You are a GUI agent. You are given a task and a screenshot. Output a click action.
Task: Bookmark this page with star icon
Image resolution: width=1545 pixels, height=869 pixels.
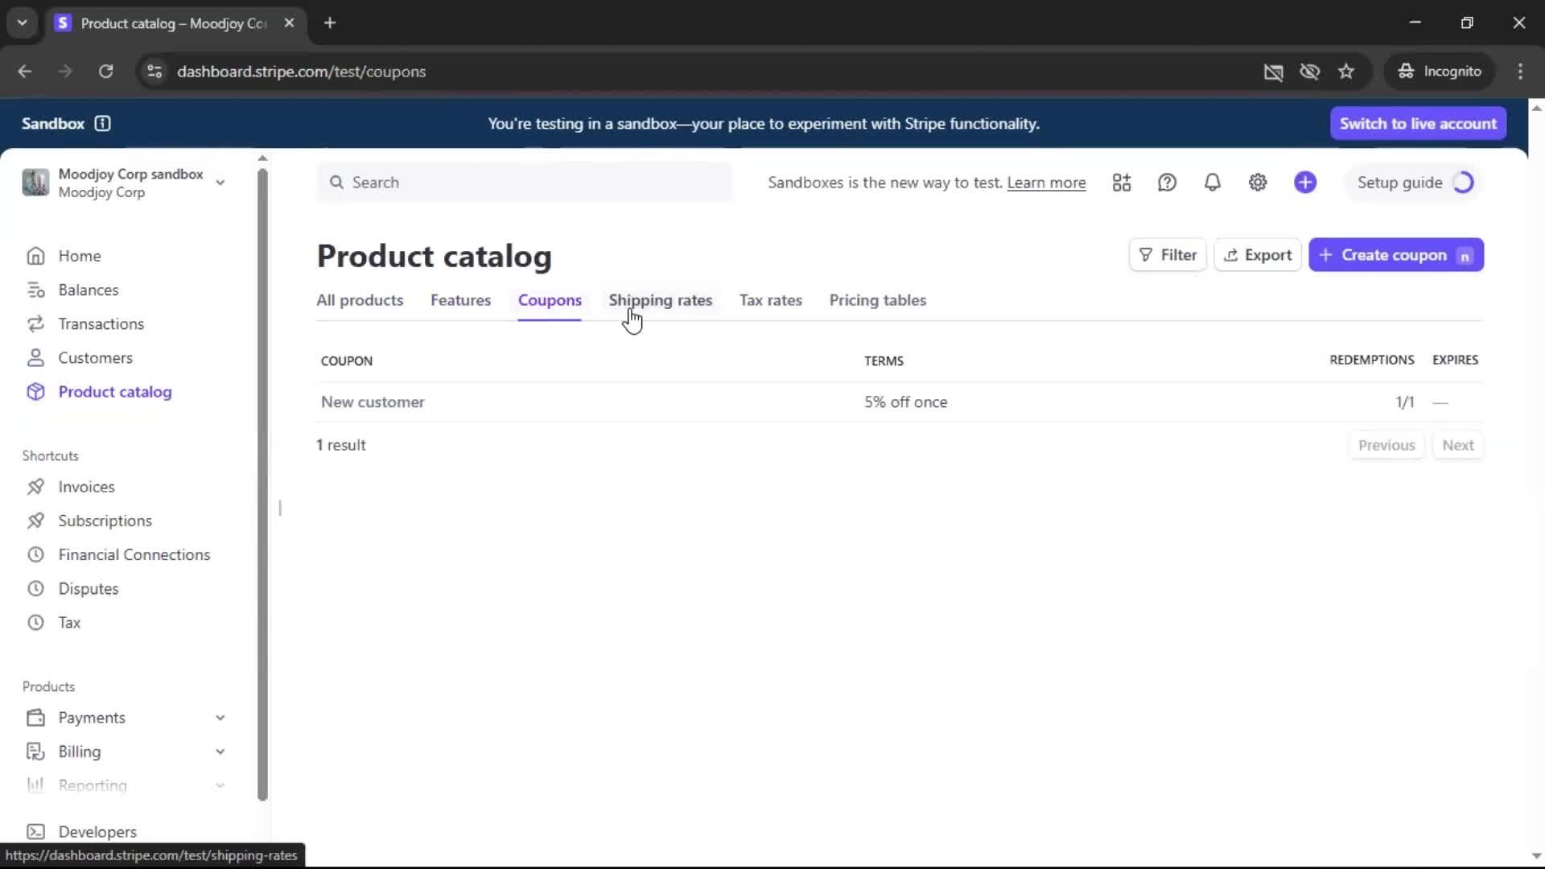(x=1346, y=72)
